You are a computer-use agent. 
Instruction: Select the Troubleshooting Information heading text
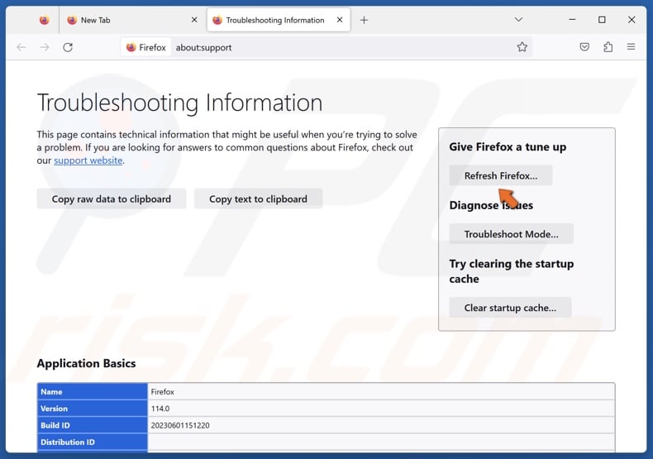pos(179,103)
